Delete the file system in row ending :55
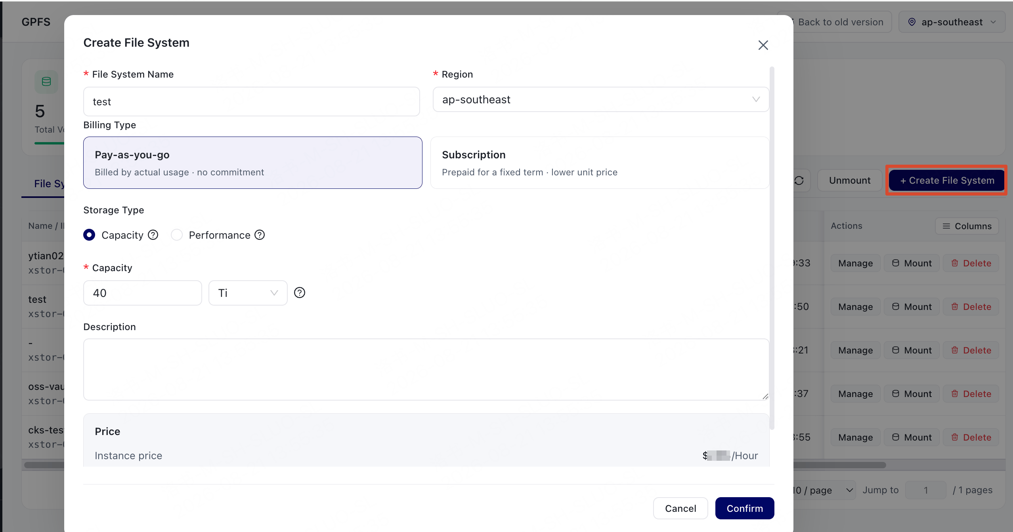 pyautogui.click(x=971, y=437)
